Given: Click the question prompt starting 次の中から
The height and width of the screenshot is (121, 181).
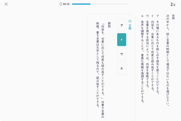Looking at the screenshot, I should (168, 60).
